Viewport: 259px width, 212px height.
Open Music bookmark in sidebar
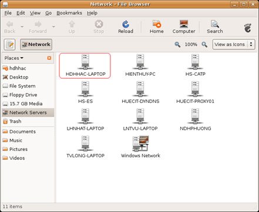28,140
